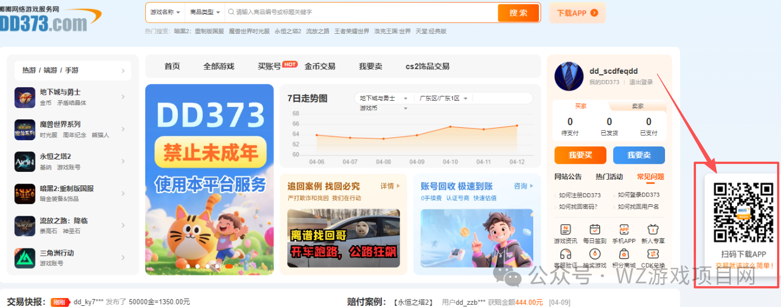This screenshot has height=307, width=781.
Task: Open the 游戏资讯 news icon
Action: [x=566, y=229]
